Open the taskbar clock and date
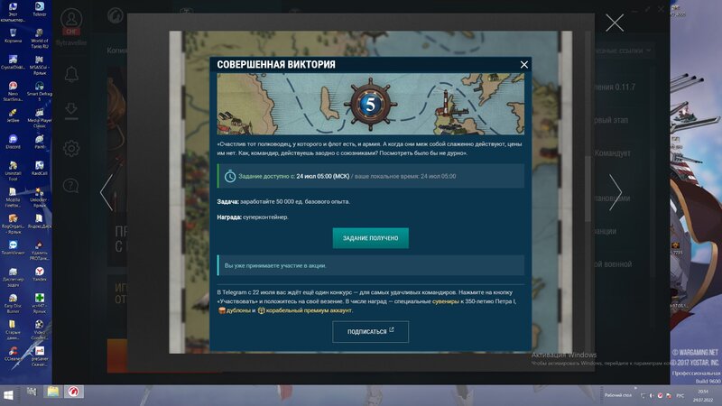Image resolution: width=722 pixels, height=406 pixels. (703, 395)
